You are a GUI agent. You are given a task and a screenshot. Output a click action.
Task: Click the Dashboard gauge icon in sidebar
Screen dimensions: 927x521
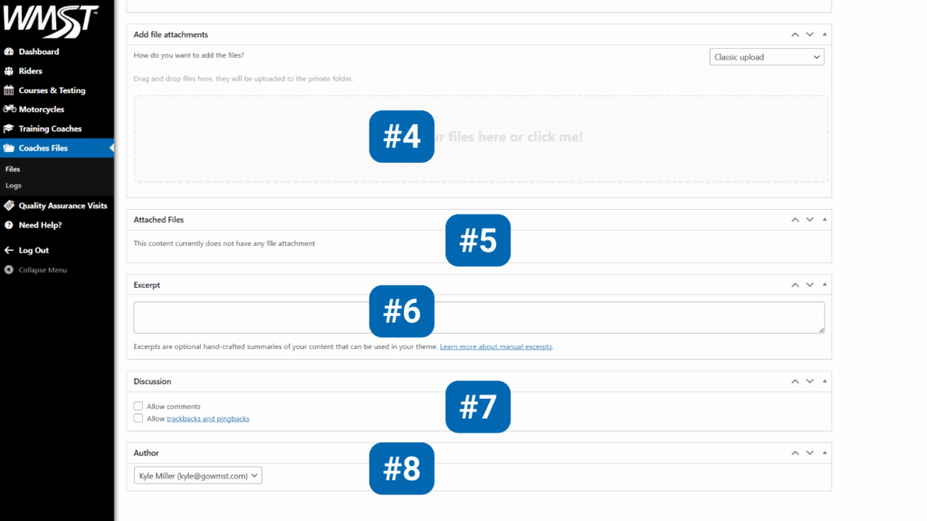[9, 52]
